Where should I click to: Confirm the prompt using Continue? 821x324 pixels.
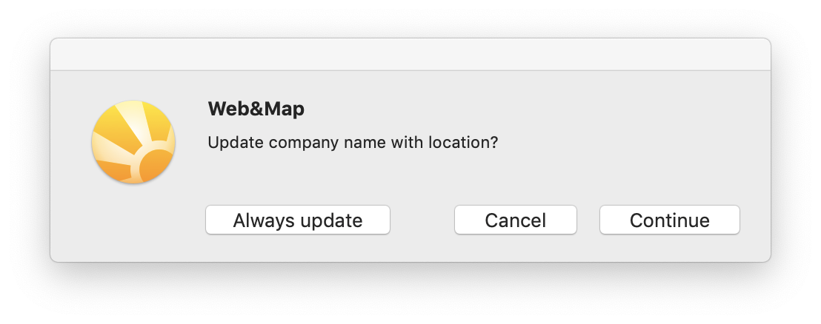(669, 220)
